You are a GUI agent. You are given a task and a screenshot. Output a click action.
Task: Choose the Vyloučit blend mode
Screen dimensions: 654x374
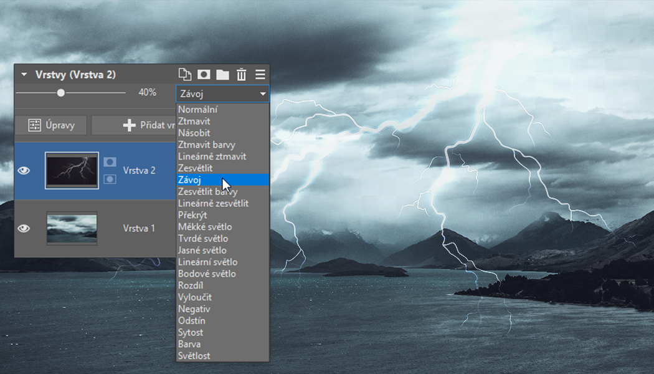pyautogui.click(x=223, y=297)
